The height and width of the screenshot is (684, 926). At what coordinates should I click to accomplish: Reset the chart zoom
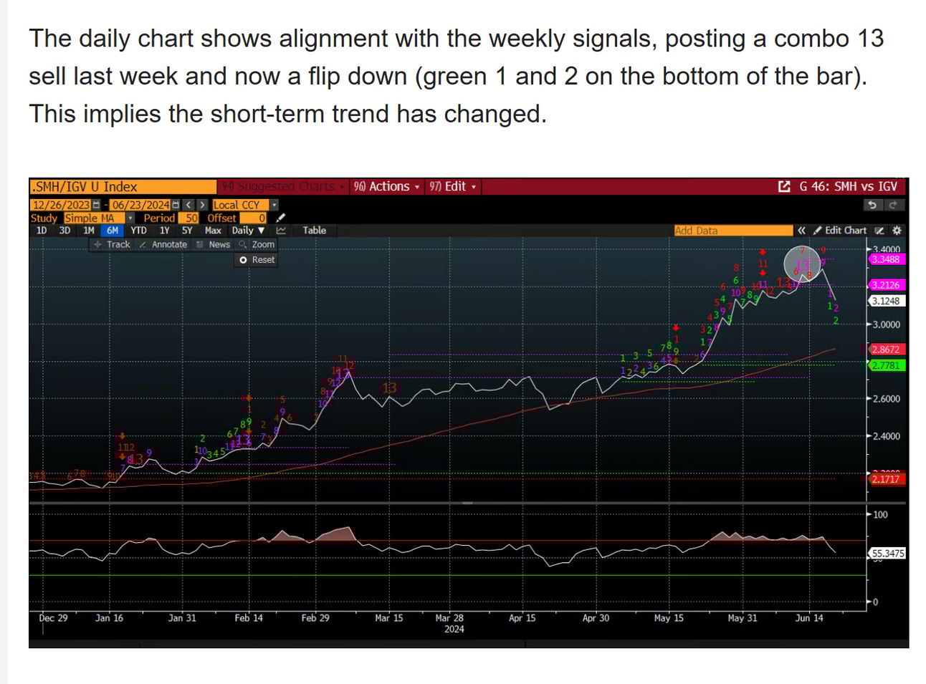(257, 260)
